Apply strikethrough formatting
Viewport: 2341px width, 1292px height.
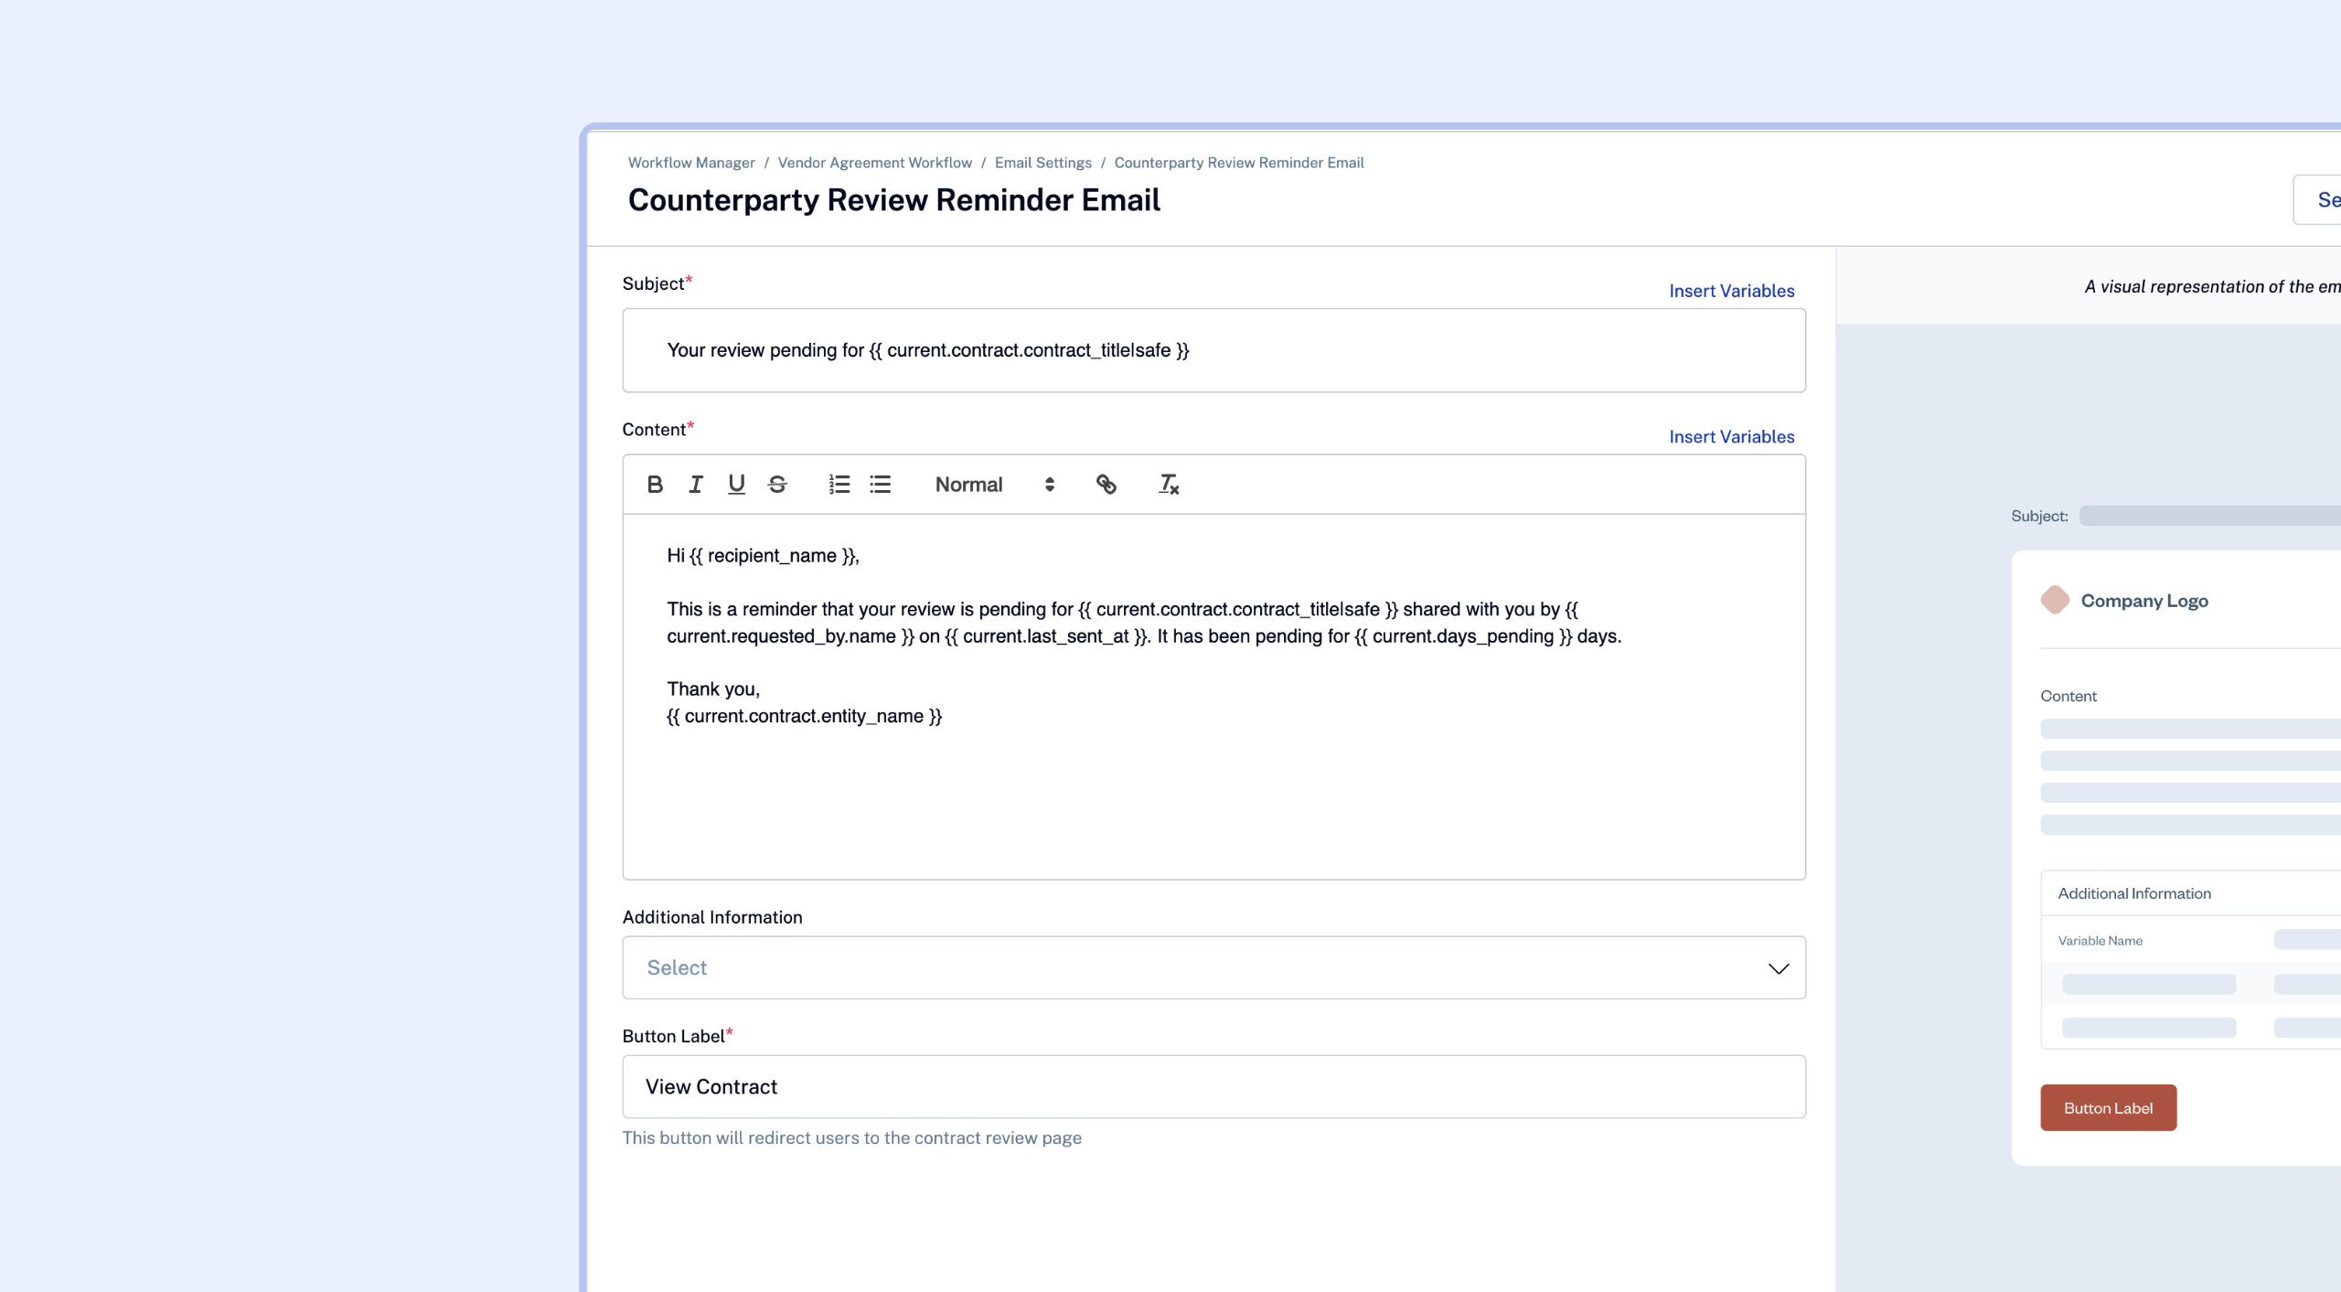(777, 485)
